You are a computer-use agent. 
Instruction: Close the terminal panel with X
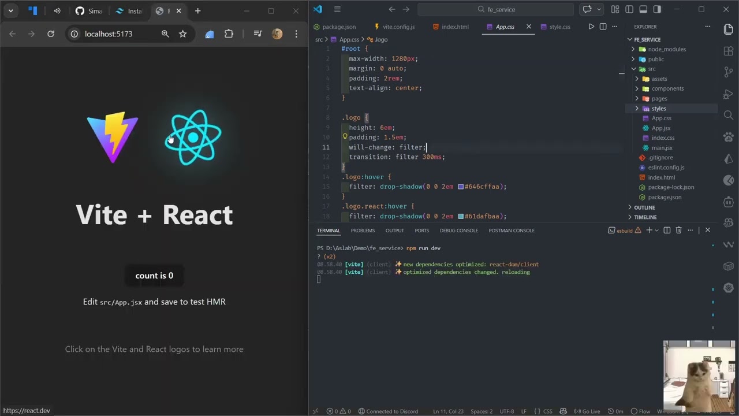coord(707,230)
